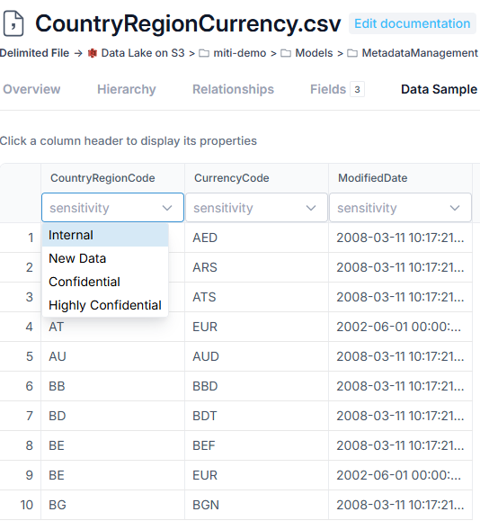This screenshot has width=480, height=521.
Task: Open the Hierarchy tab
Action: coord(127,89)
